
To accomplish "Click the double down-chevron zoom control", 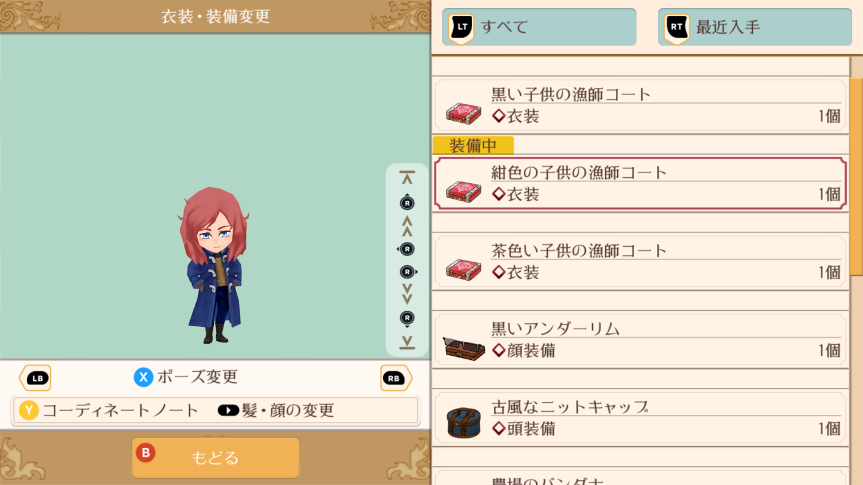I will coord(407,294).
